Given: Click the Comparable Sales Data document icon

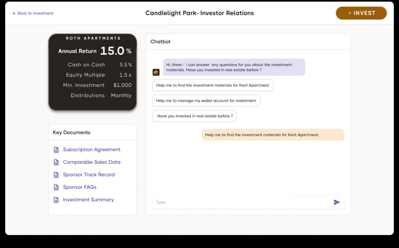Looking at the screenshot, I should 56,162.
